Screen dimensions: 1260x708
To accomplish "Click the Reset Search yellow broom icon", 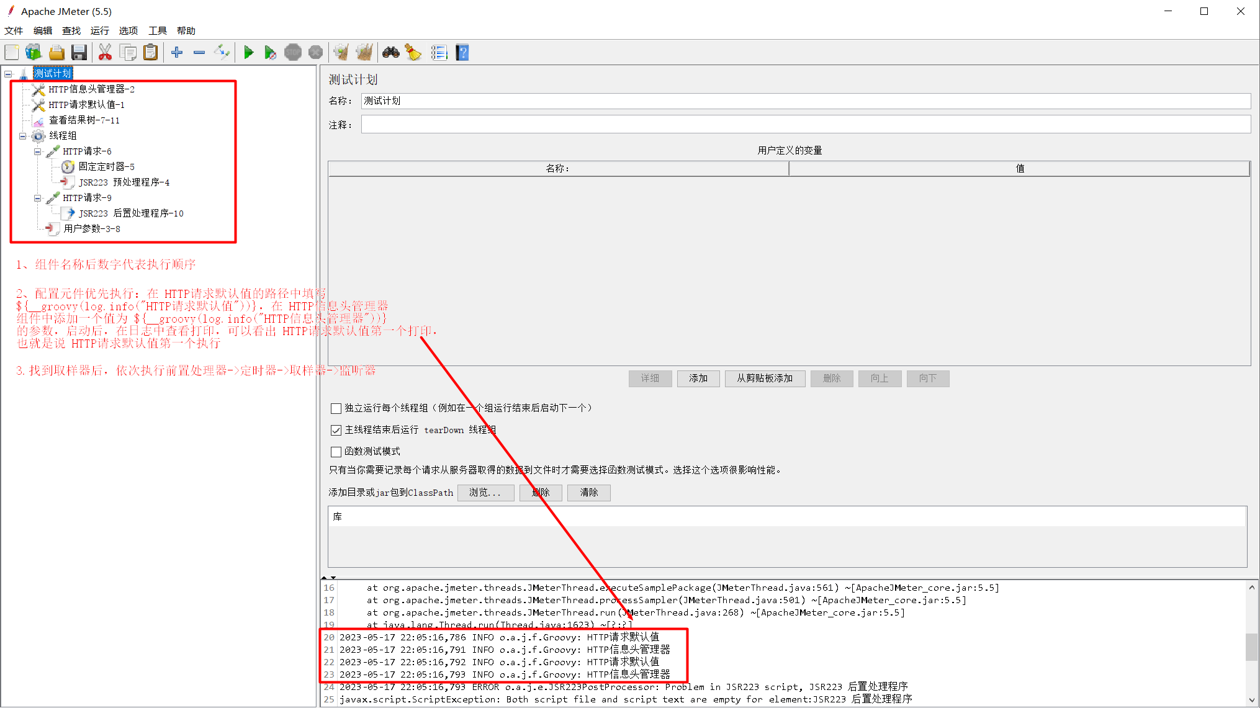I will pyautogui.click(x=413, y=53).
